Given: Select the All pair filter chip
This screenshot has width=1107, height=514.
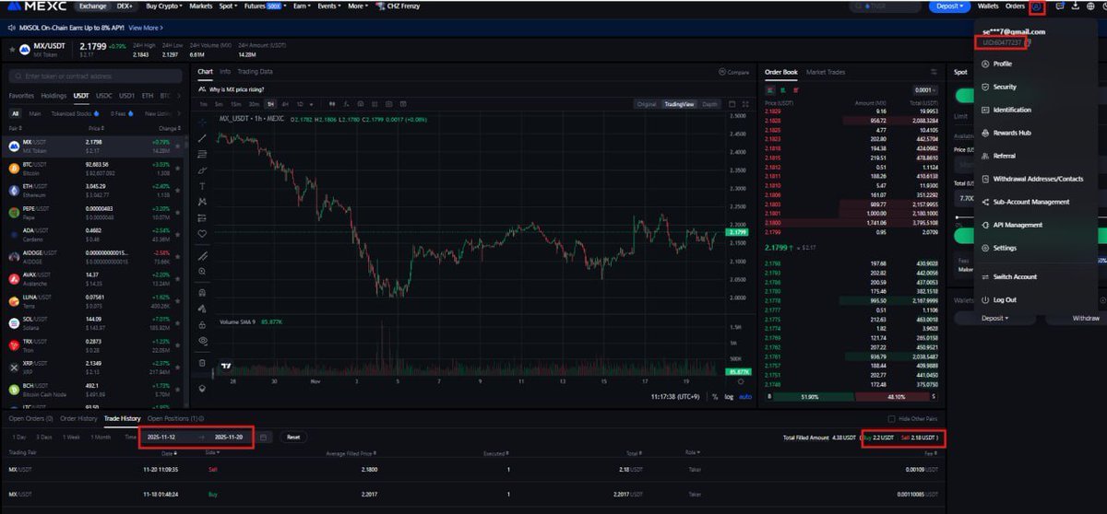Looking at the screenshot, I should click(x=15, y=113).
